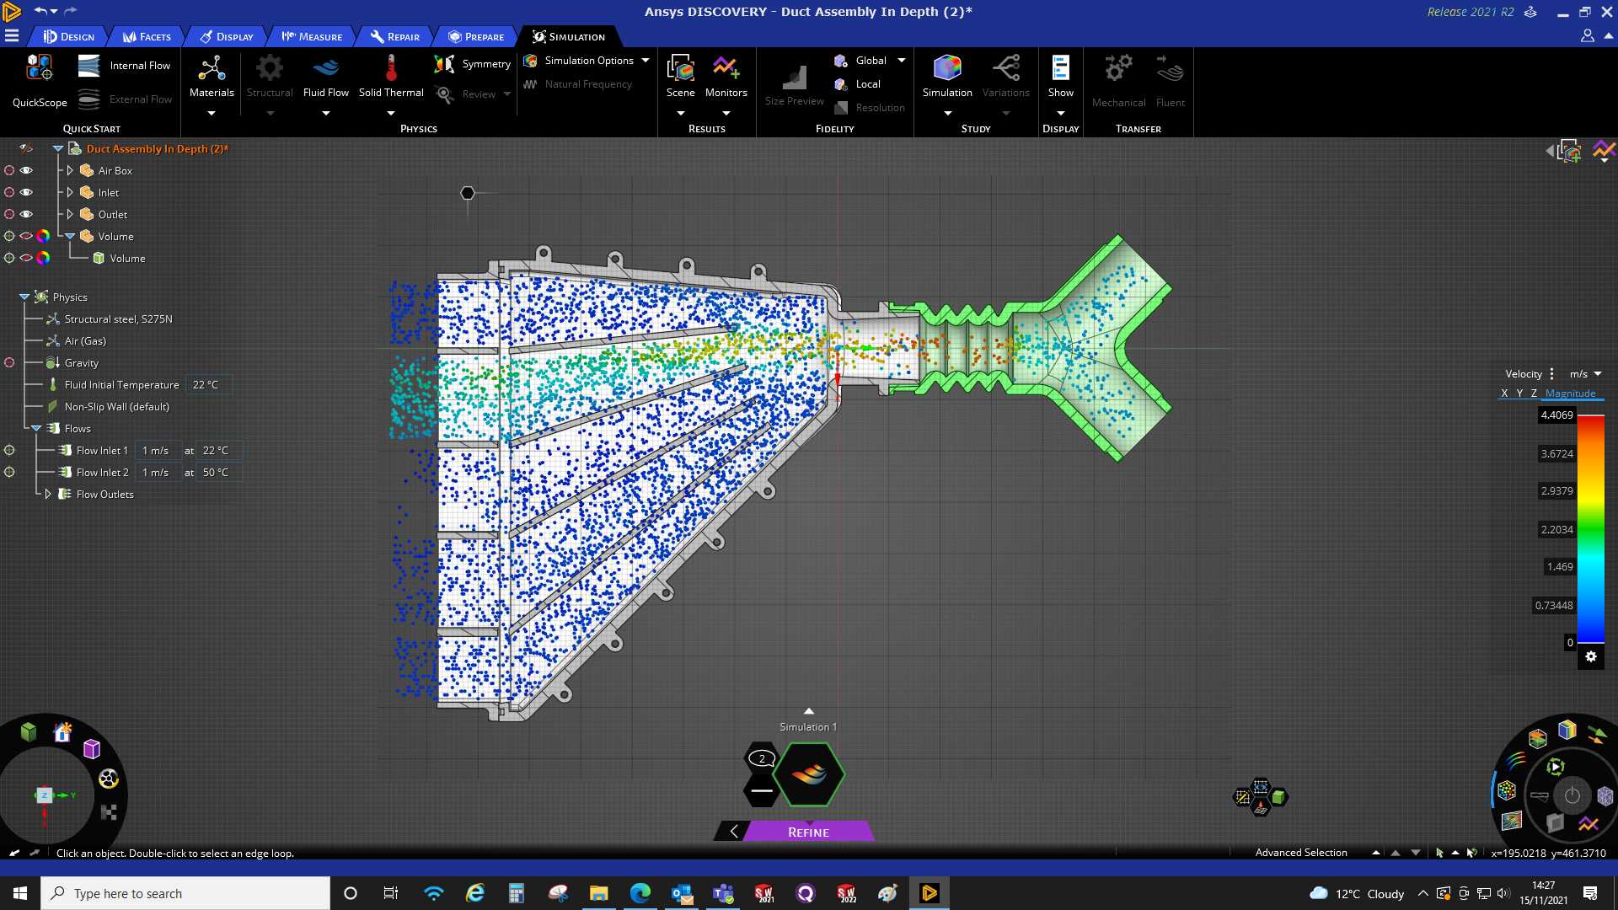Screen dimensions: 1618x910
Task: Select Local fidelity tool
Action: [857, 84]
